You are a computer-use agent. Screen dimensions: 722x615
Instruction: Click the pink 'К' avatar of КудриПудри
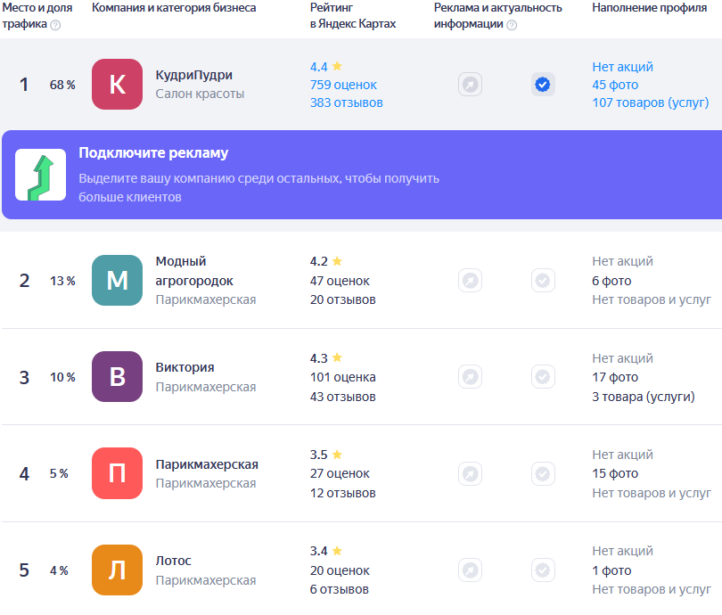point(117,85)
